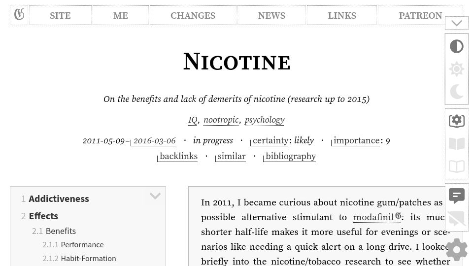
Task: Go to section 2.1 Benefits
Action: tap(61, 231)
